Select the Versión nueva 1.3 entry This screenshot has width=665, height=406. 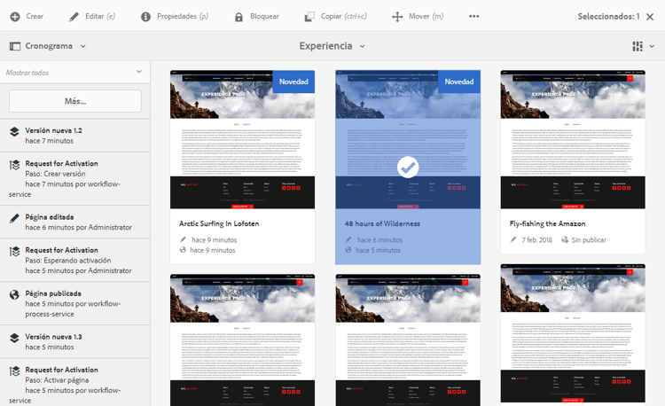tap(75, 341)
